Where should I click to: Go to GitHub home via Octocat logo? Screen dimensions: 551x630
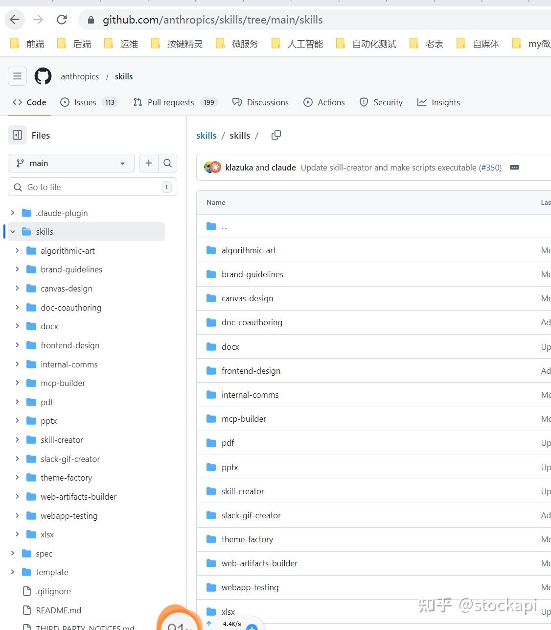tap(43, 76)
